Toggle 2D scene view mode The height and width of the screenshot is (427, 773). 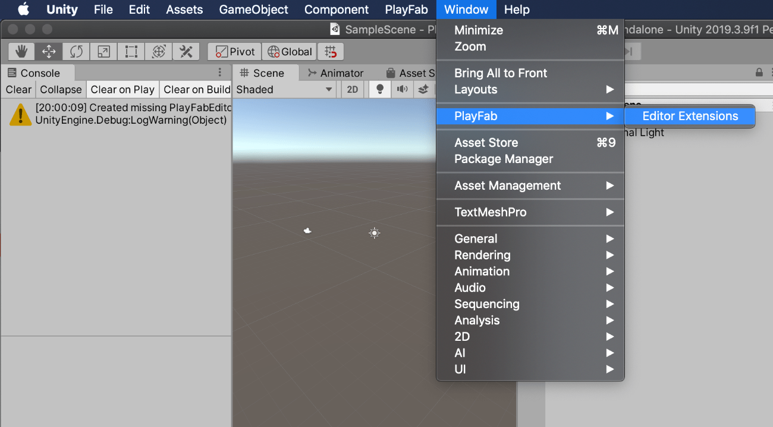click(x=353, y=89)
